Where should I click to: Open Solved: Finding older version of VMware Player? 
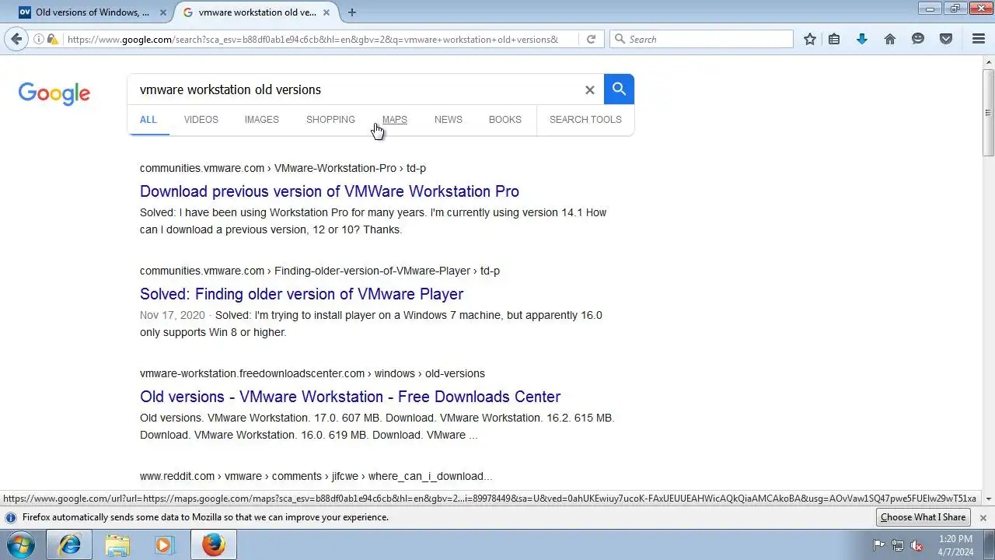tap(302, 294)
